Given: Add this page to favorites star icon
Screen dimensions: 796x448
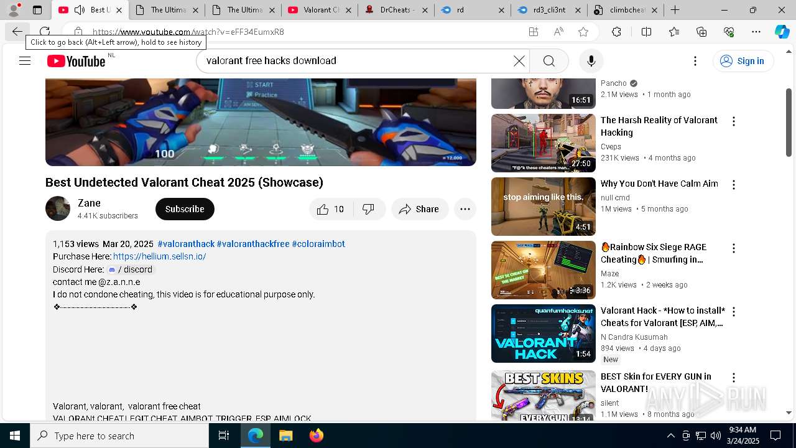Looking at the screenshot, I should 583,32.
